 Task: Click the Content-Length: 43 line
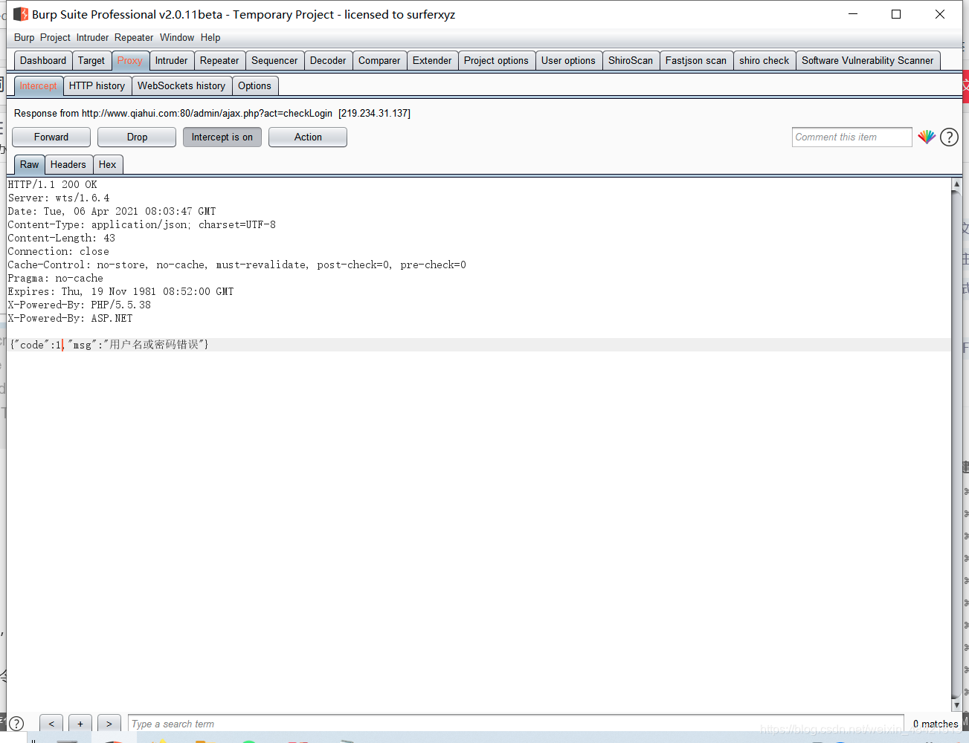click(62, 238)
